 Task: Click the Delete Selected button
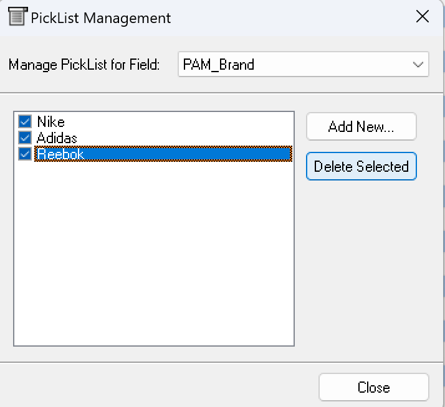click(x=361, y=167)
